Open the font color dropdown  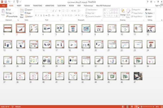60,15
